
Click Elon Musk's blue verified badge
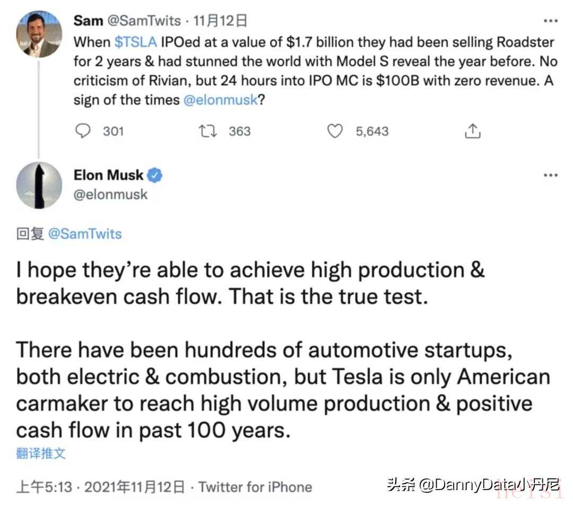coord(155,175)
